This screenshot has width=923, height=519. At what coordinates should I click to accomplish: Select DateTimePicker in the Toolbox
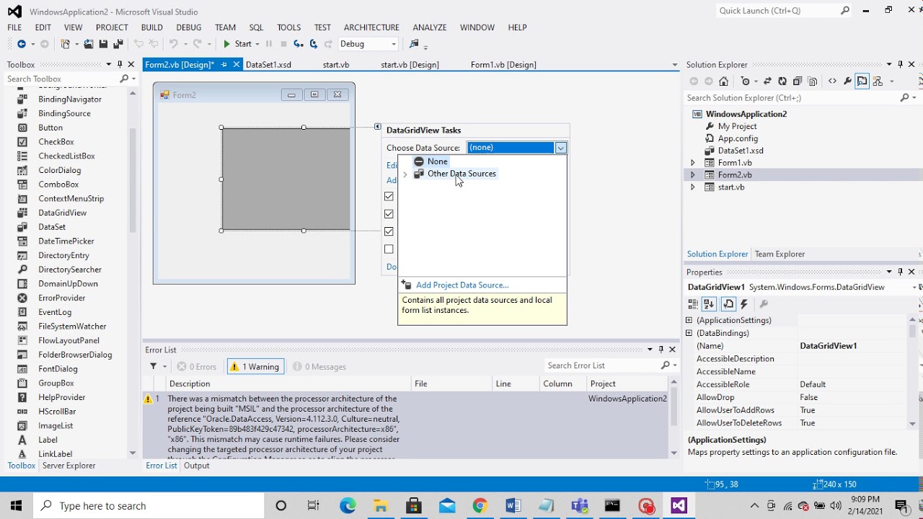coord(66,241)
